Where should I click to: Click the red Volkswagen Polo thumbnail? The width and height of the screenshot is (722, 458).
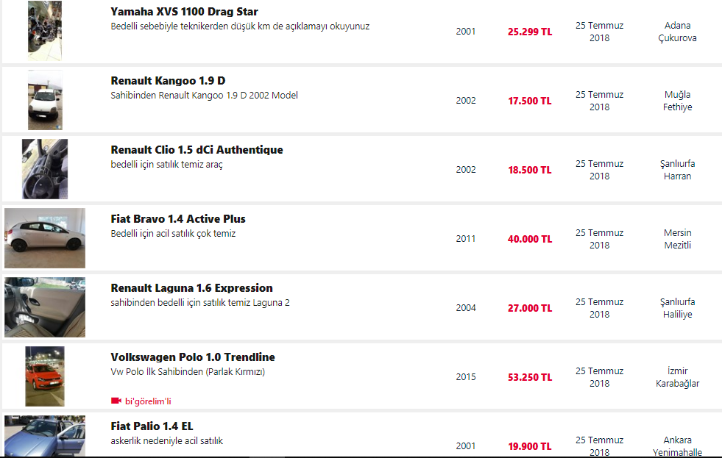coord(45,376)
